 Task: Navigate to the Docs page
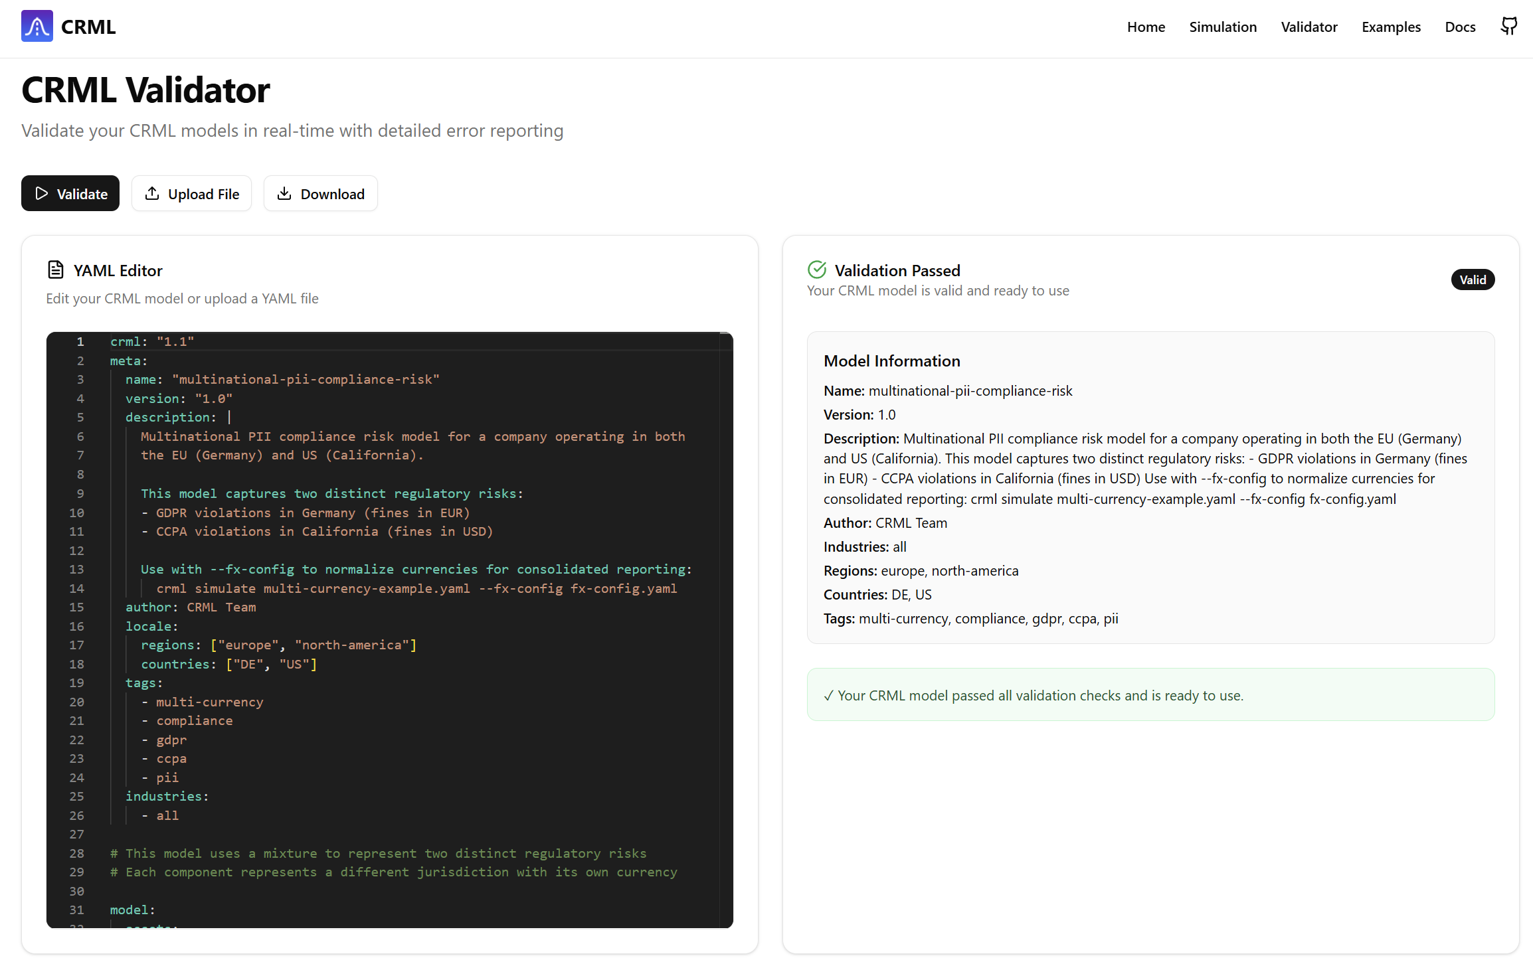click(1460, 27)
